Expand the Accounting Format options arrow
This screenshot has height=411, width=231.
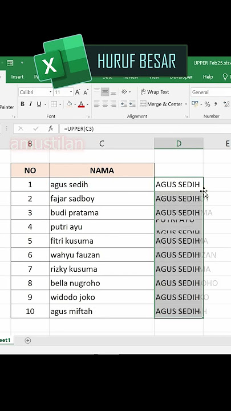coord(201,104)
